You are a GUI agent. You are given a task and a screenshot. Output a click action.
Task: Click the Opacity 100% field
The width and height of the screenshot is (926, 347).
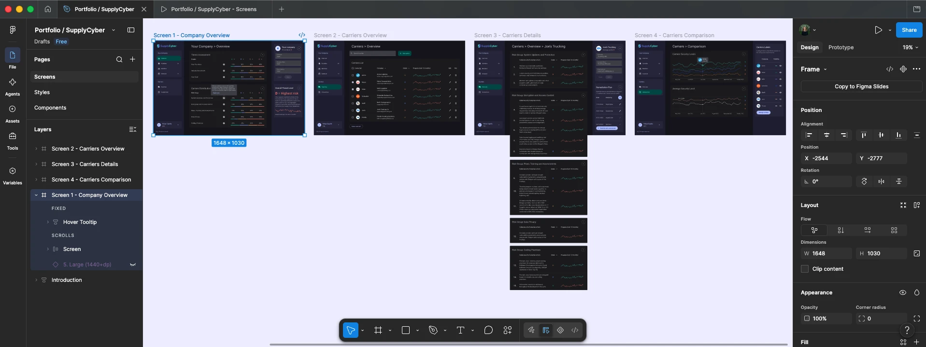click(826, 319)
